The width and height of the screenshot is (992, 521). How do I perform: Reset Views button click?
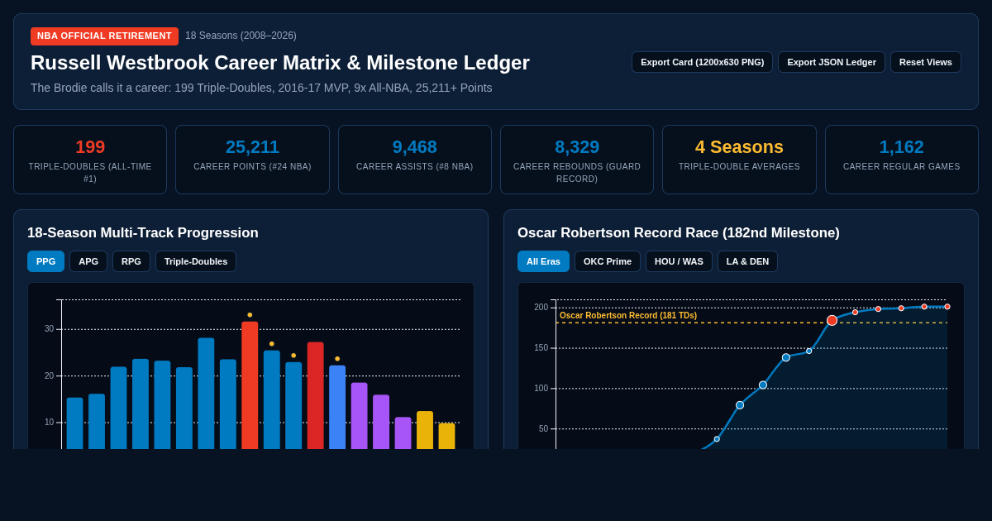[926, 62]
